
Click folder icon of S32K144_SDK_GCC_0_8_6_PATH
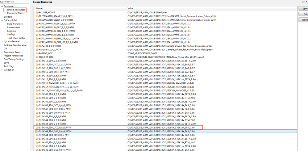[37, 128]
